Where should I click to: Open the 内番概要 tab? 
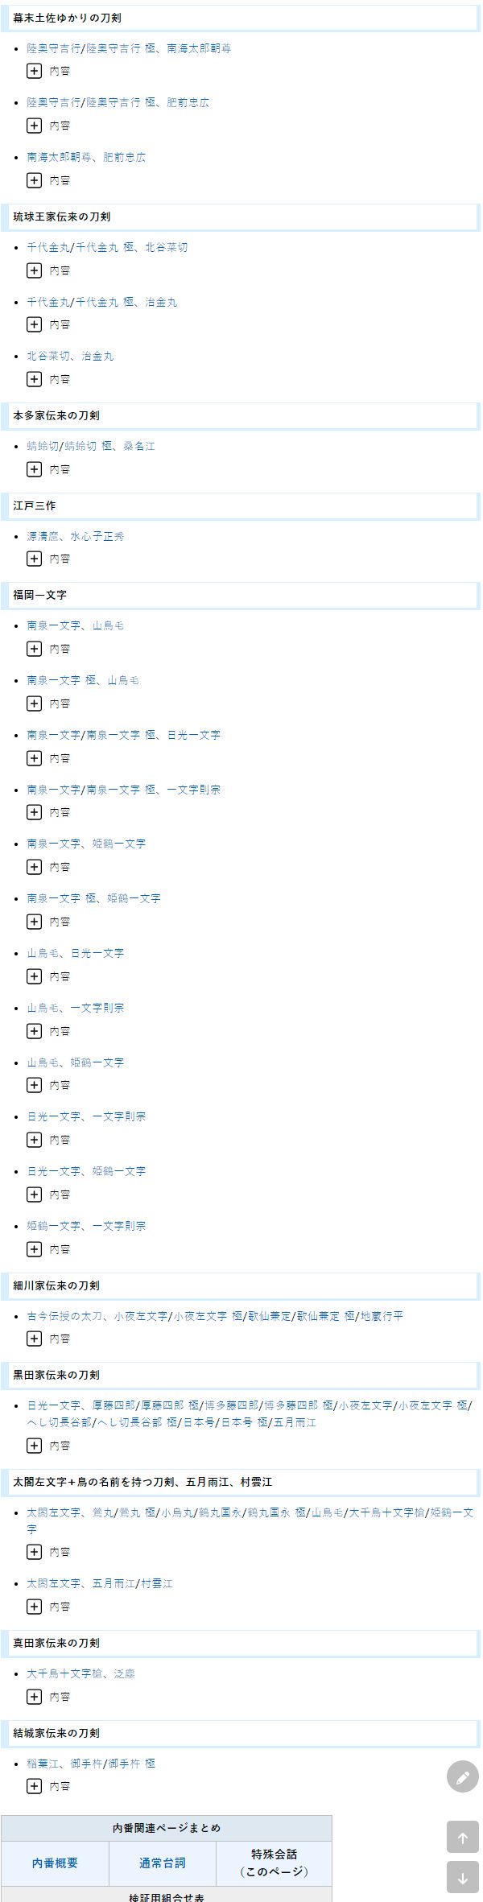55,1863
